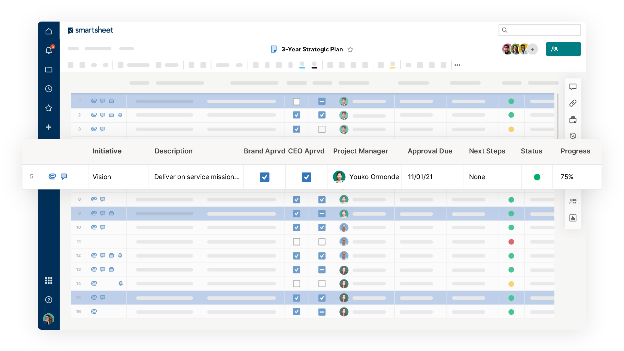Open comment icon on Vision row
624x351 pixels.
[64, 176]
